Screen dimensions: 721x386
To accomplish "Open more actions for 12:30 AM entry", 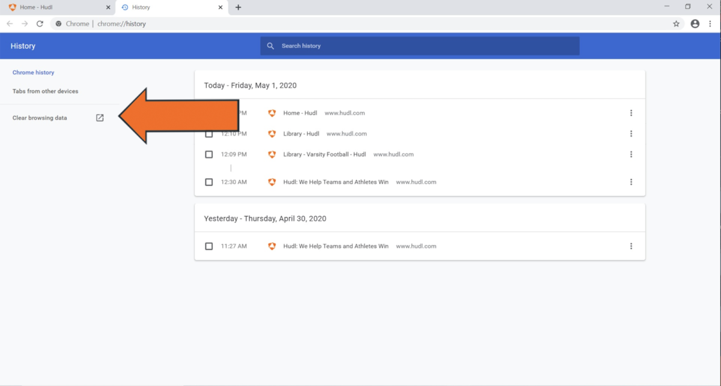I will pyautogui.click(x=631, y=182).
